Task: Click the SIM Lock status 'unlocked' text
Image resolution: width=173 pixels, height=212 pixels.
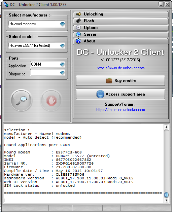Action: pos(65,185)
